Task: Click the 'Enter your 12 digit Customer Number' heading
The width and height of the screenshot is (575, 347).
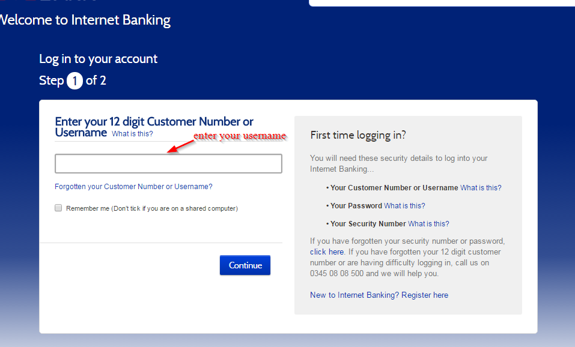Action: 154,127
